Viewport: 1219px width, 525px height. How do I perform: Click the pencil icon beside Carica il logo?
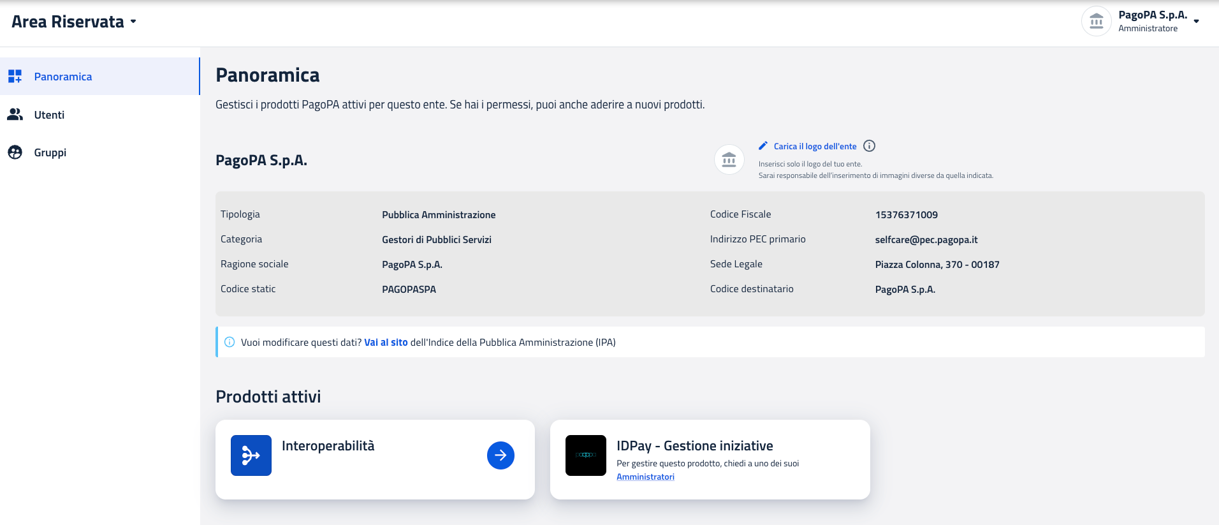point(763,146)
